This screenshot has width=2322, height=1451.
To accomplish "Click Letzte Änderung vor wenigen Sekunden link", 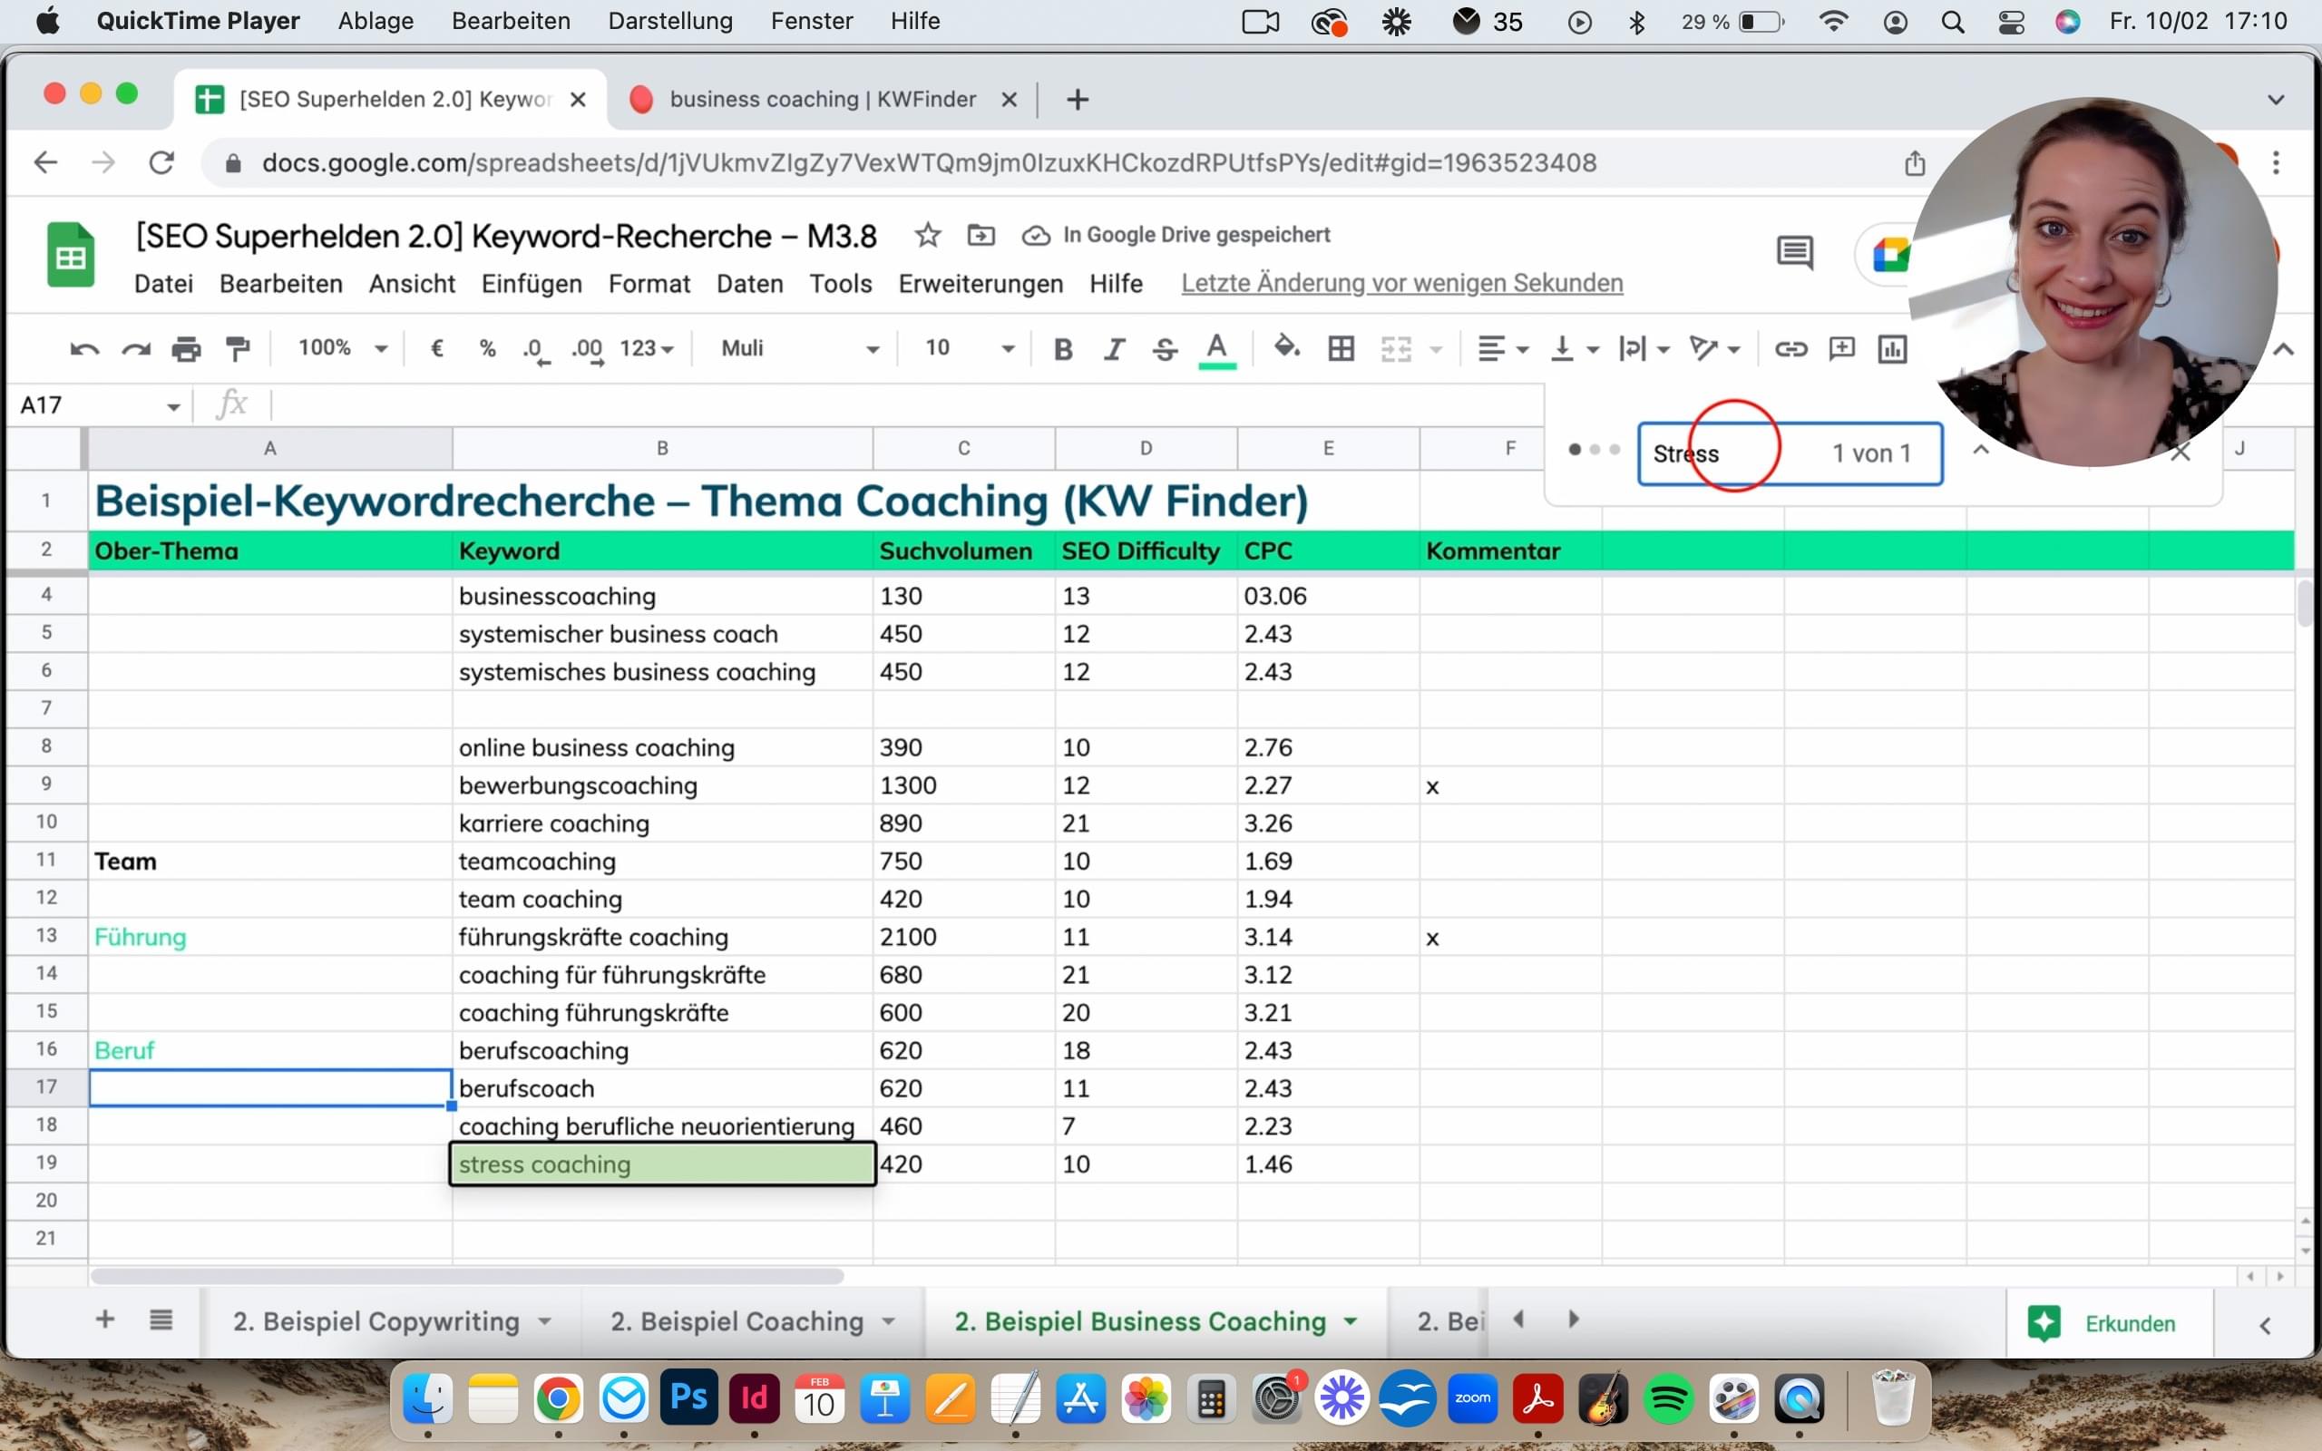I will (1400, 284).
